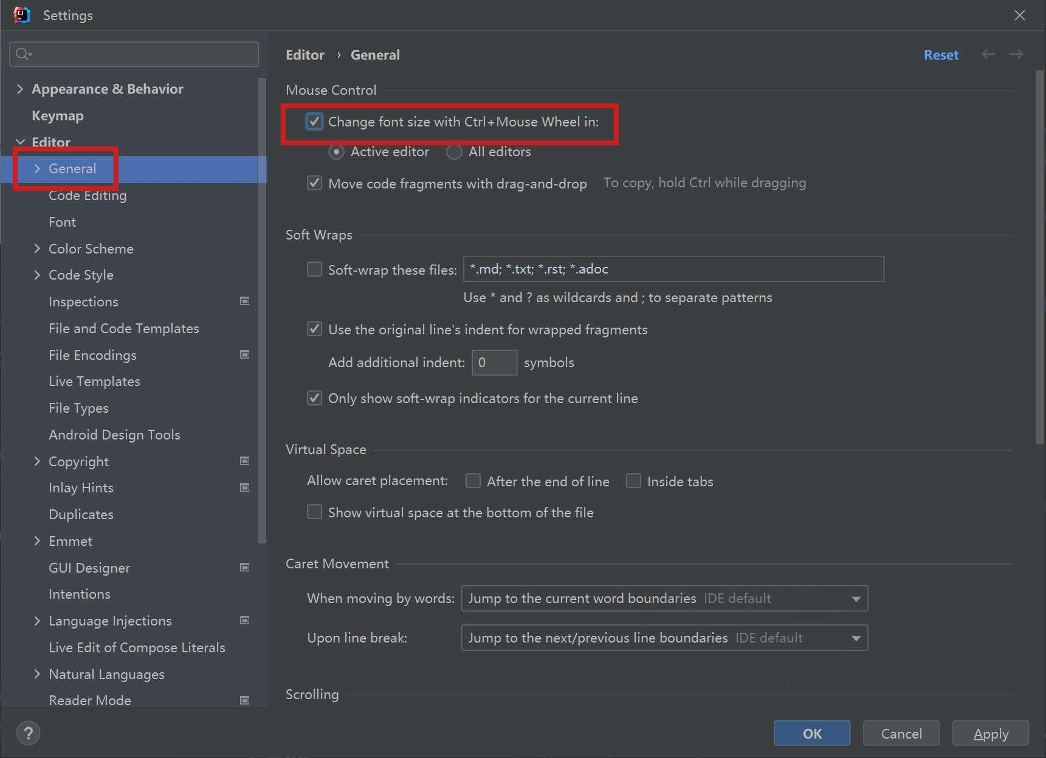
Task: Click the project-level icon beside File Encodings
Action: [244, 354]
